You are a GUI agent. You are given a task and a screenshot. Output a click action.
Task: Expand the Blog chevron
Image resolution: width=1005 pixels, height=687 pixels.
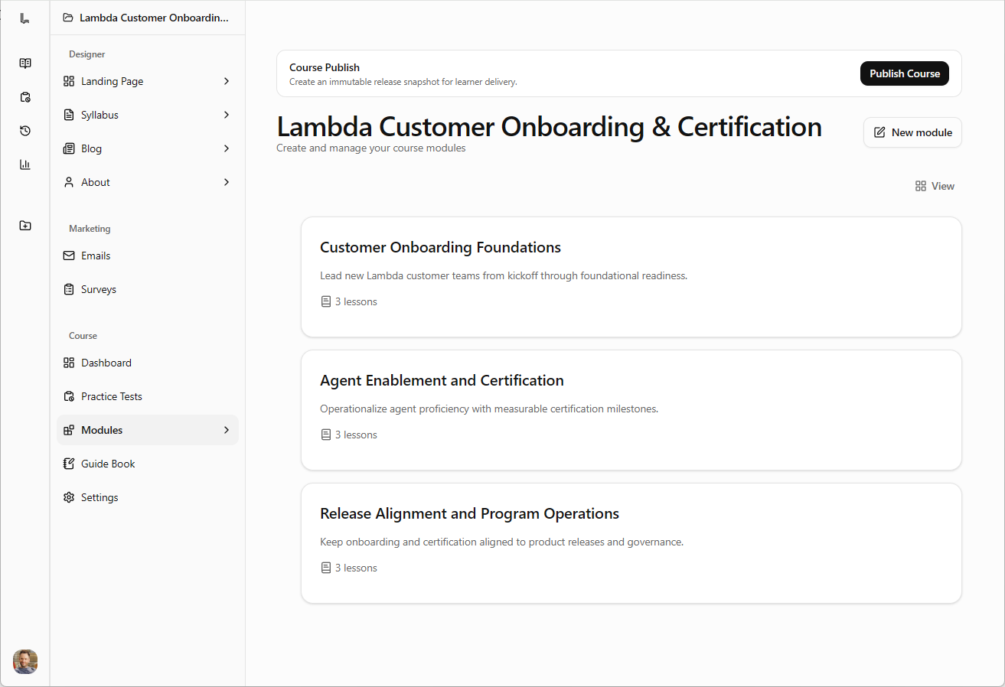(226, 148)
